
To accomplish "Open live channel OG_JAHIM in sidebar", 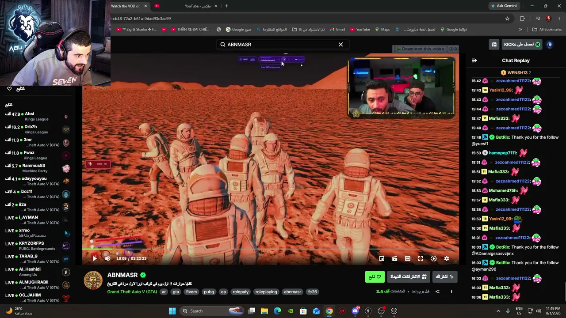I will [x=37, y=298].
